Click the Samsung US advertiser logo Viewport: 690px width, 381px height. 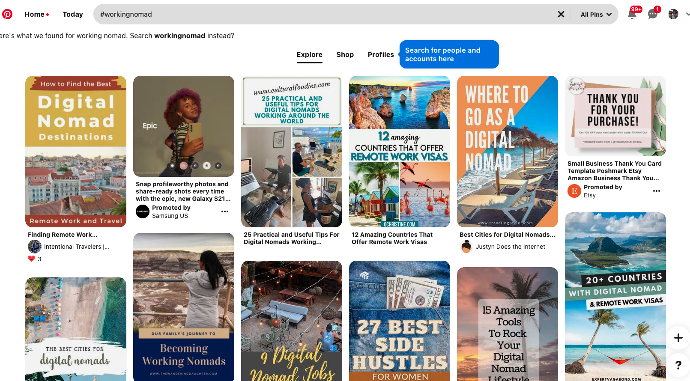click(x=143, y=211)
